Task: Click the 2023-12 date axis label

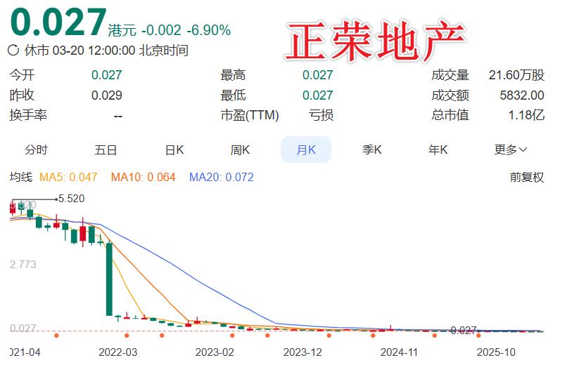Action: [x=303, y=352]
